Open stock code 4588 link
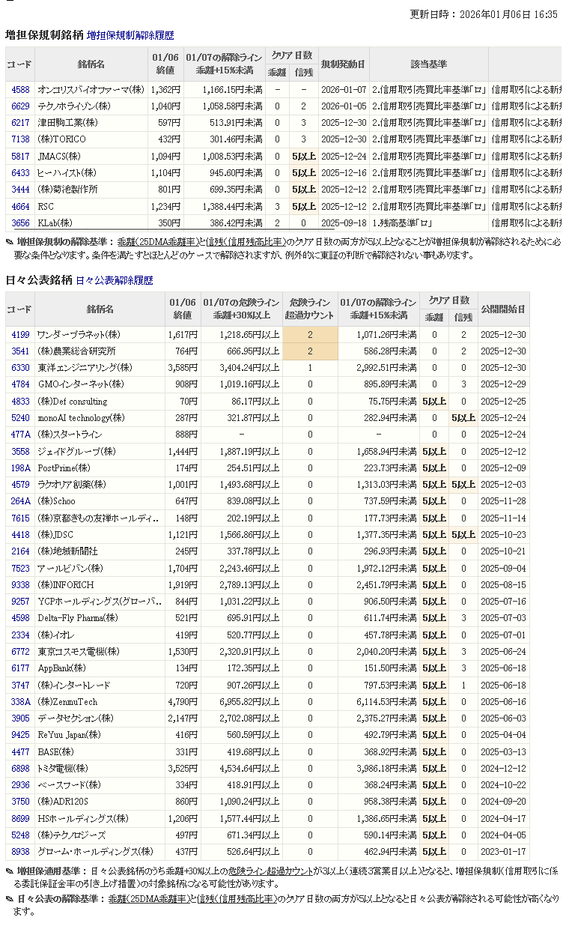 click(x=20, y=90)
